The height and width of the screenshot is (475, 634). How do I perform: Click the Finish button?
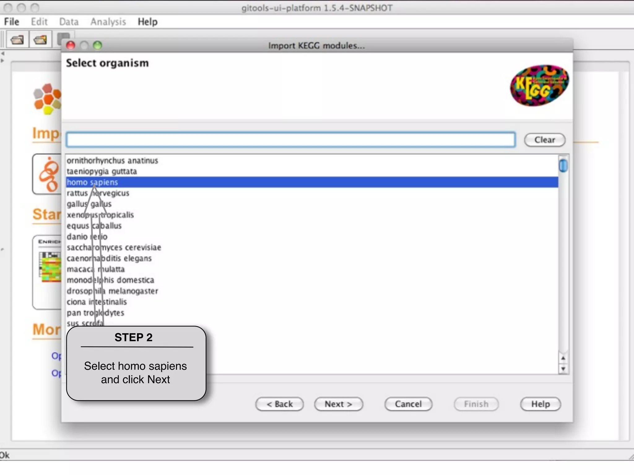(476, 404)
